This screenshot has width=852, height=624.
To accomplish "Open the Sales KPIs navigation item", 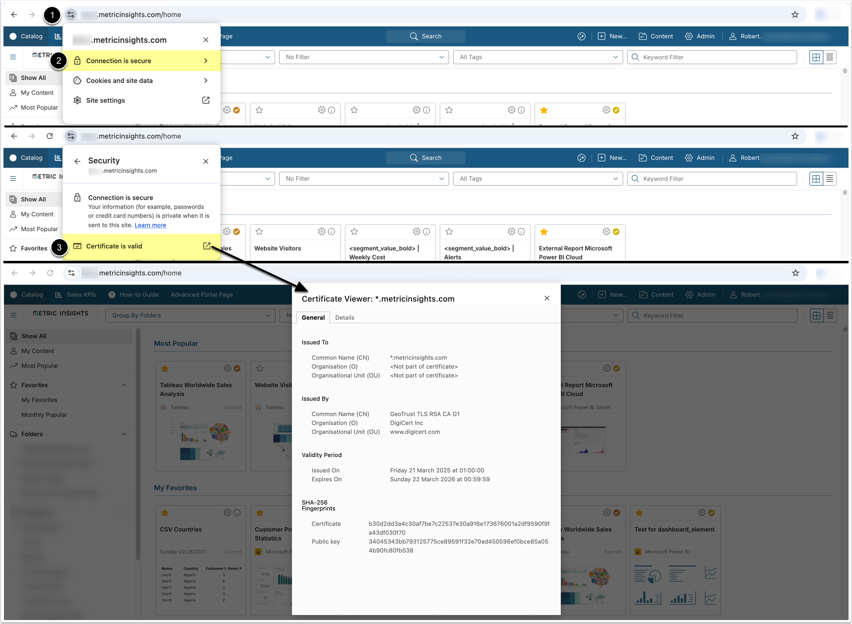I will point(76,295).
